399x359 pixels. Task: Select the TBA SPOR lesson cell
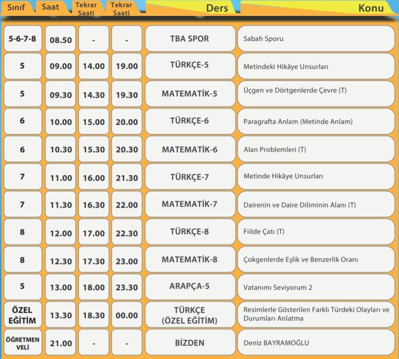pos(190,39)
